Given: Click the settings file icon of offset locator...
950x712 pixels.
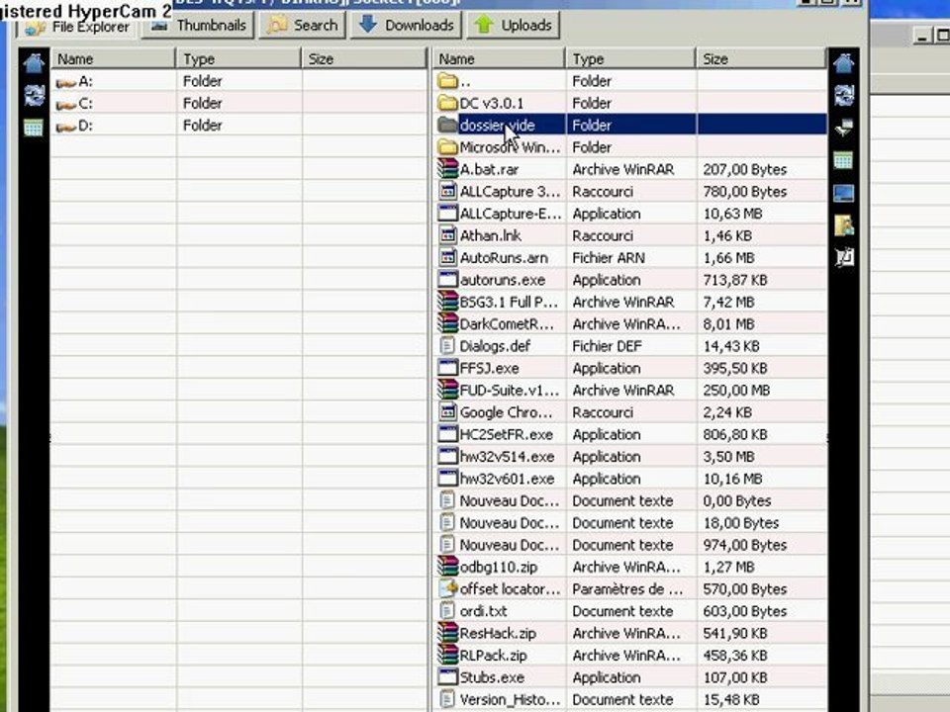Looking at the screenshot, I should pos(447,588).
